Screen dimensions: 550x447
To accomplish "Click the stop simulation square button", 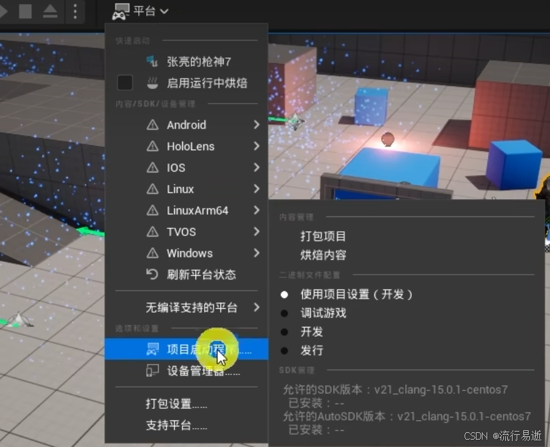I will coord(25,11).
